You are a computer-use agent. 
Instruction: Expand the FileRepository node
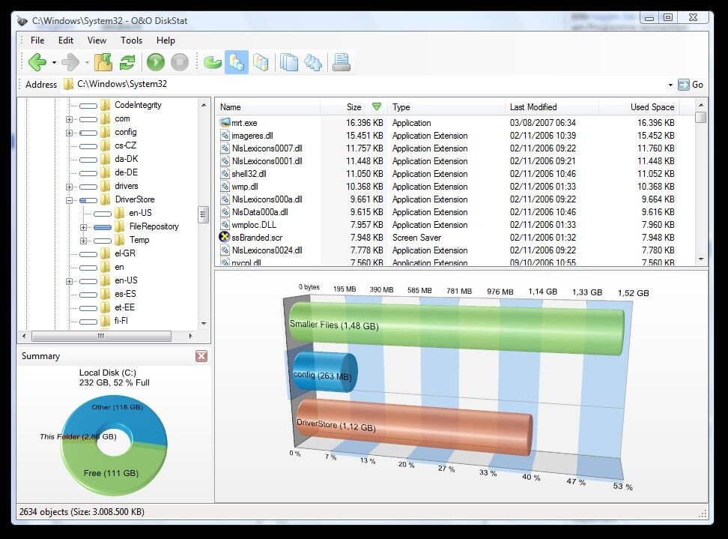point(83,227)
